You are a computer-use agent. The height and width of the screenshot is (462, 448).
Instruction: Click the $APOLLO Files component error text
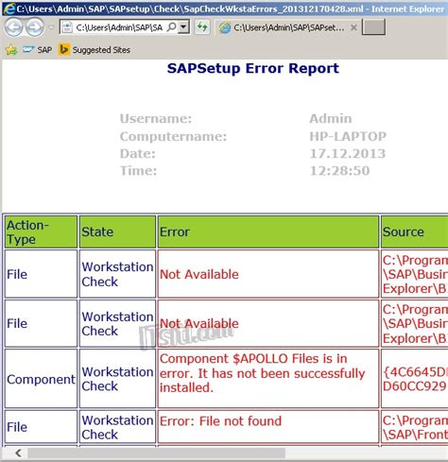[262, 373]
